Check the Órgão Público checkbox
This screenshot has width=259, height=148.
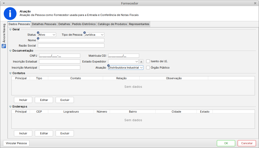pyautogui.click(x=148, y=68)
